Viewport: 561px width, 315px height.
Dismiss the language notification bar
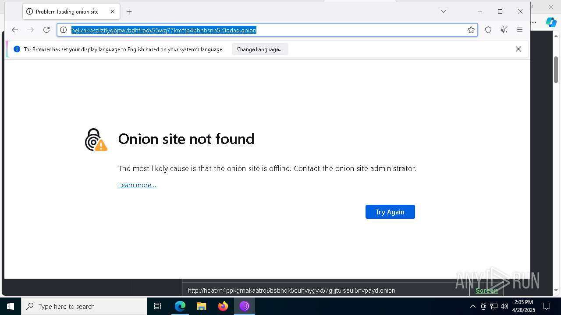(518, 49)
